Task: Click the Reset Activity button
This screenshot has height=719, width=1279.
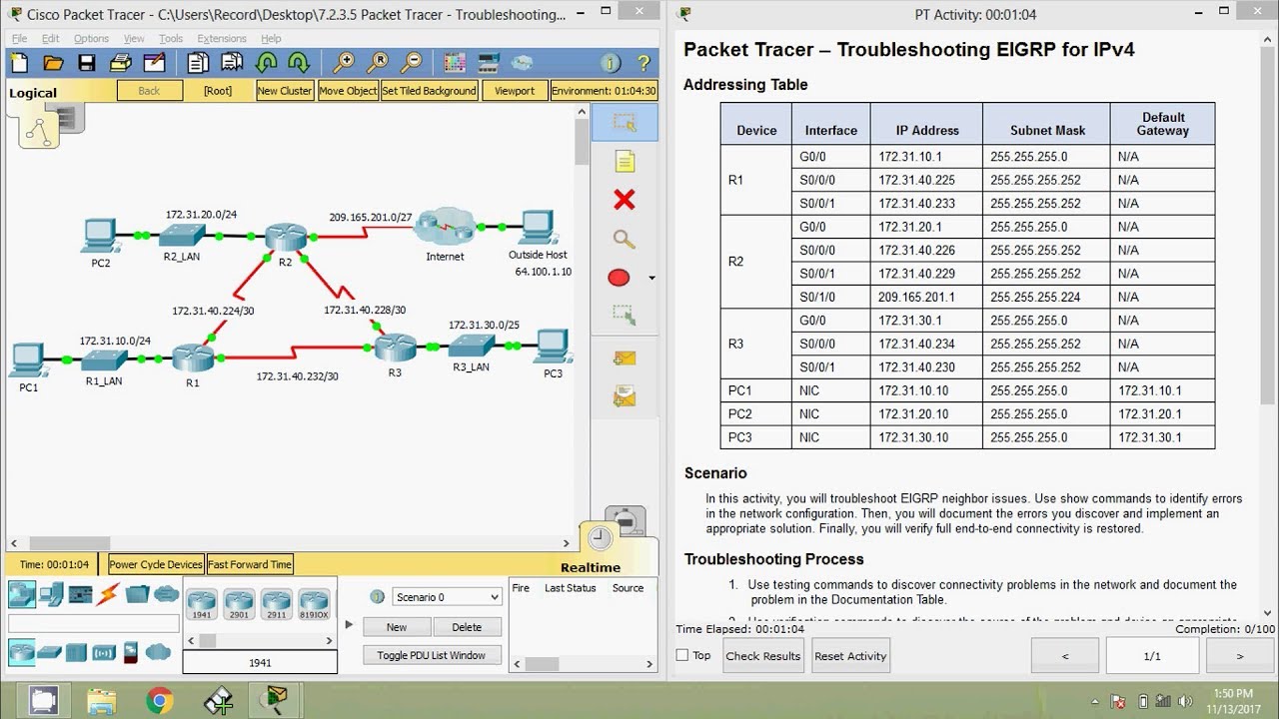Action: tap(850, 656)
